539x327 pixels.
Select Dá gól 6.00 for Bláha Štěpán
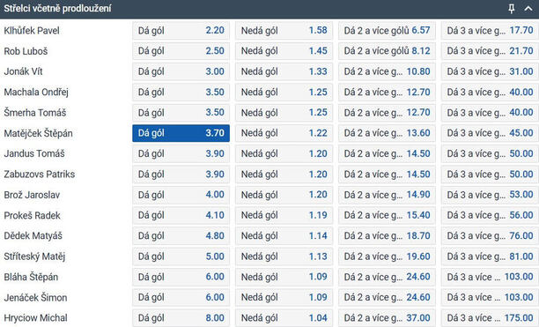181,277
